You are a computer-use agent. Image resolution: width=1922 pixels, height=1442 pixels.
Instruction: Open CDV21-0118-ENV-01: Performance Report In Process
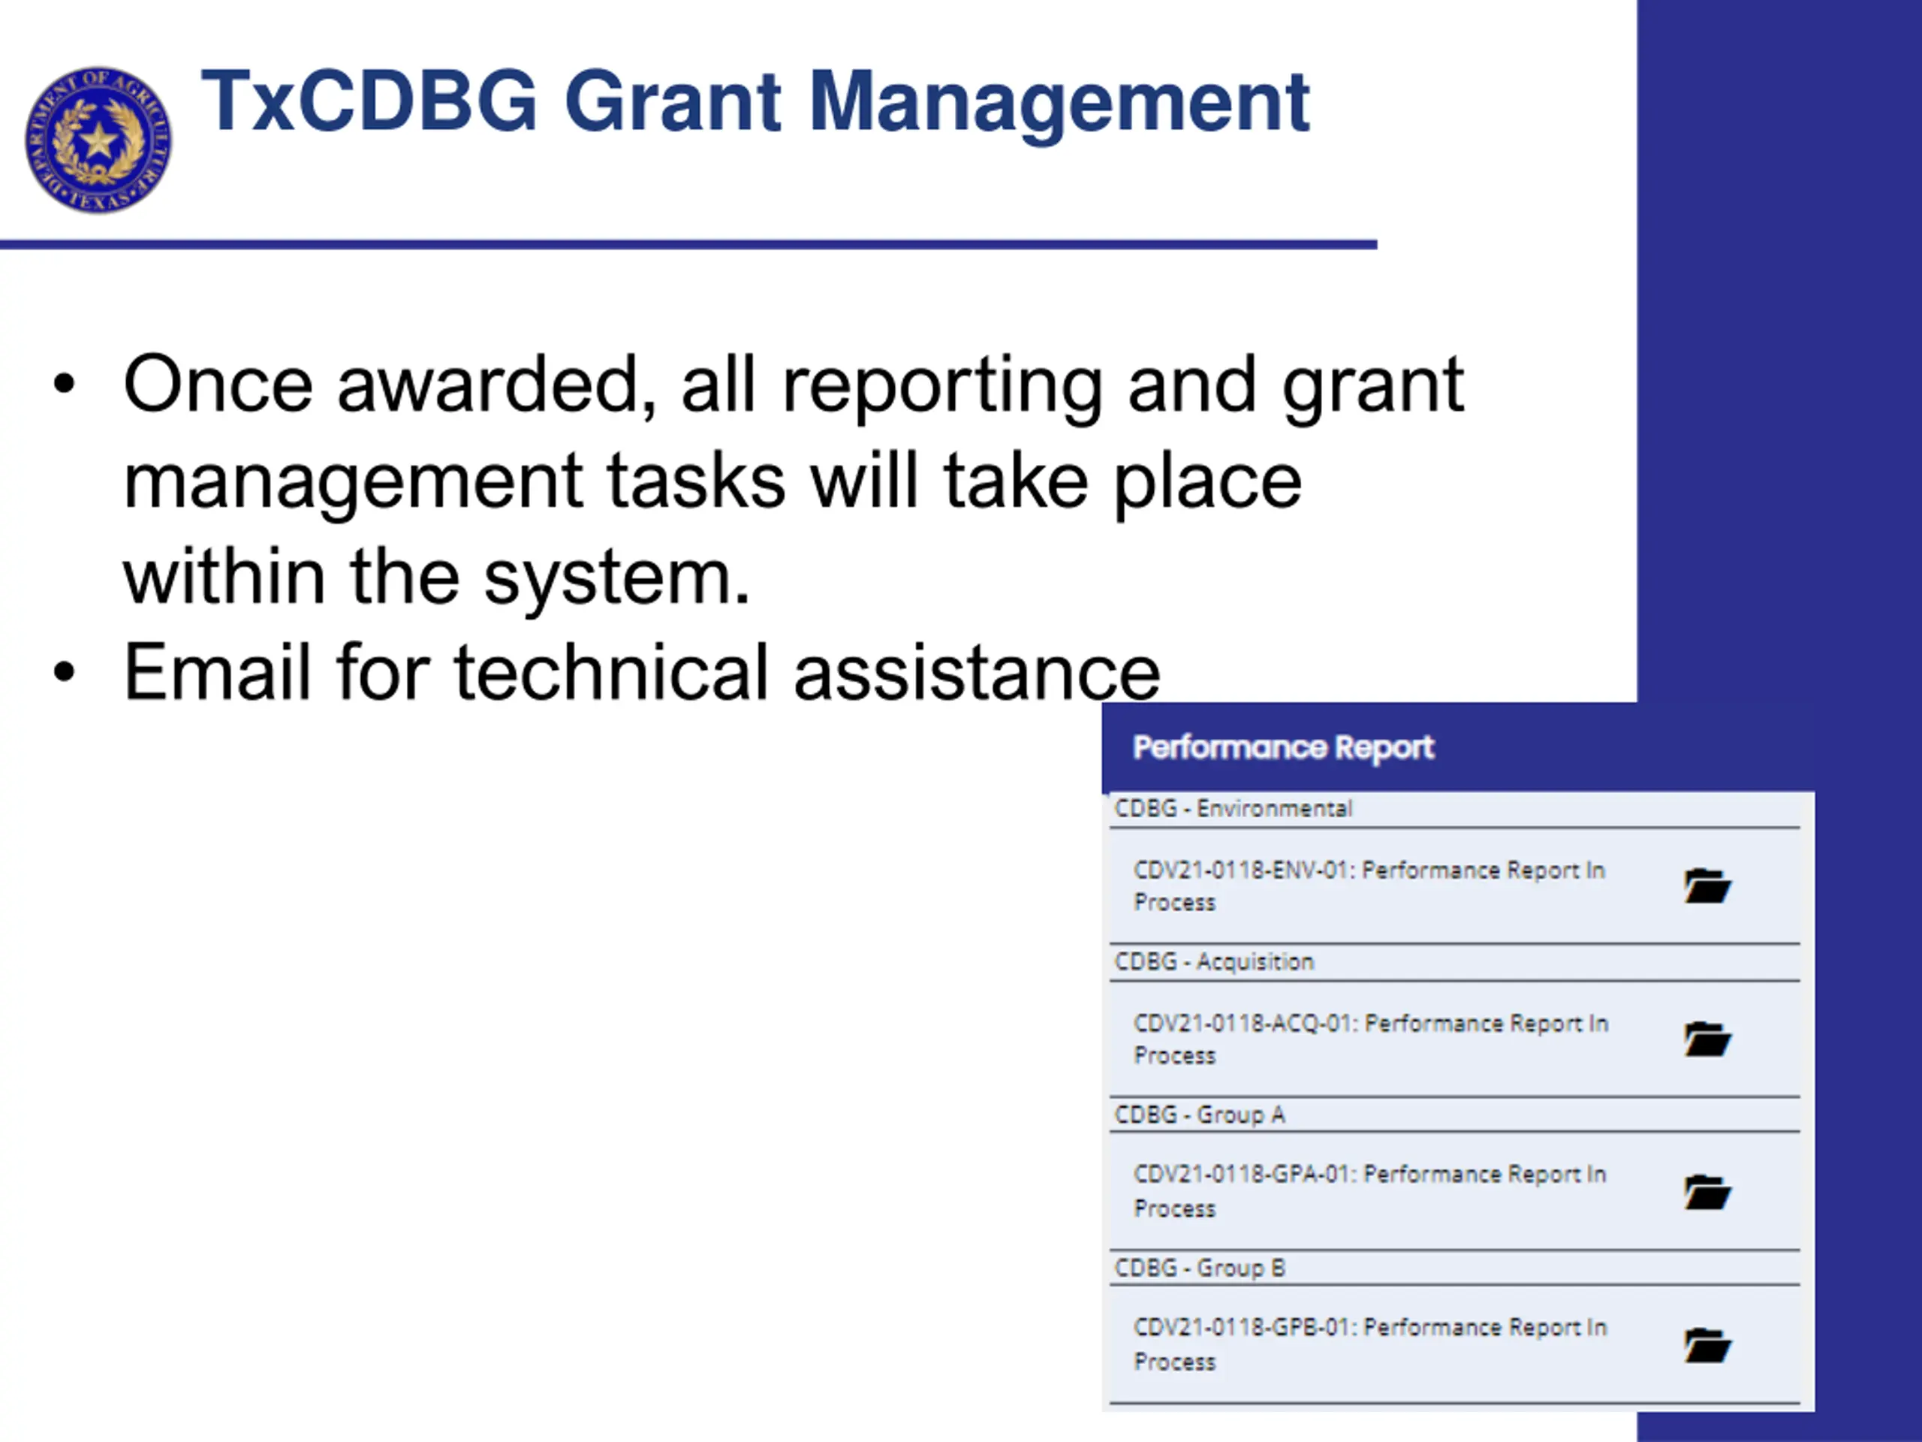[1369, 885]
